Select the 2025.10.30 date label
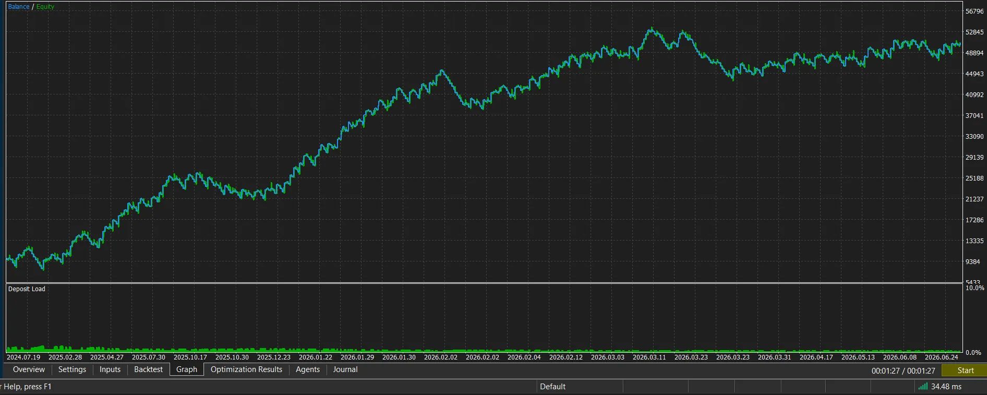 (232, 357)
